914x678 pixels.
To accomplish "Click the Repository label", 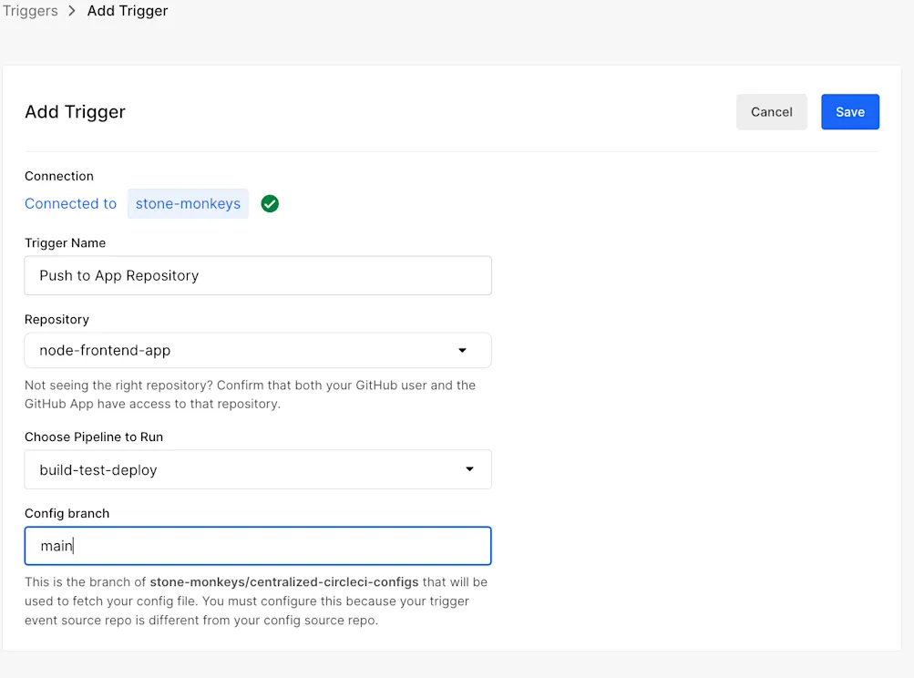I will tap(56, 320).
